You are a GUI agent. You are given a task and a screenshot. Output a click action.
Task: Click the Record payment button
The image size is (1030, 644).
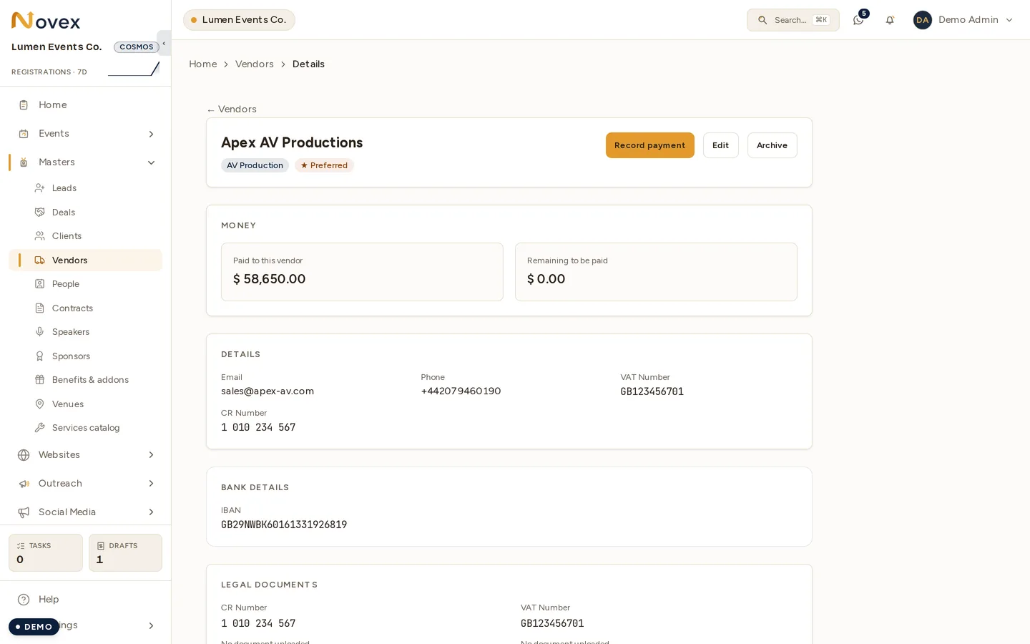tap(650, 145)
